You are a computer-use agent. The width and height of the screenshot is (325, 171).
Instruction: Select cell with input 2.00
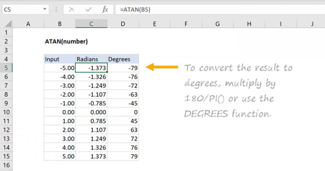pyautogui.click(x=60, y=130)
